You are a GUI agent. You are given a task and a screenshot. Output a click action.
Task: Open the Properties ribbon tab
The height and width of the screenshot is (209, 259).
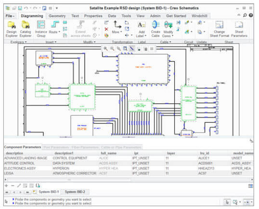pyautogui.click(x=93, y=16)
